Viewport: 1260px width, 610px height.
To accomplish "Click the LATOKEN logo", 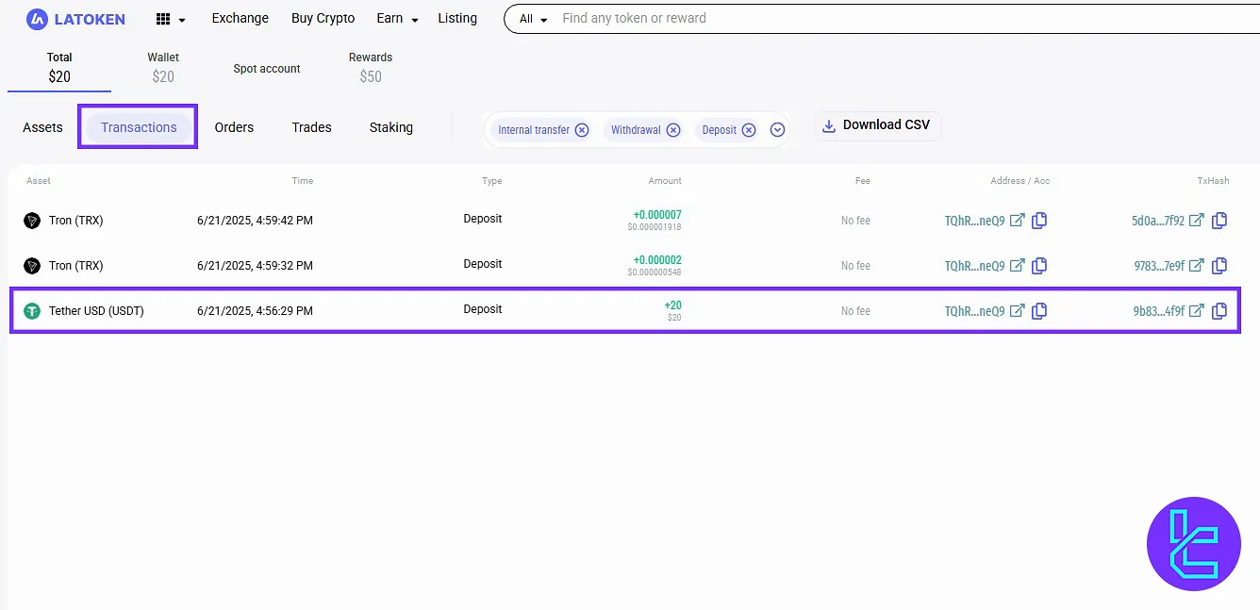I will point(75,19).
